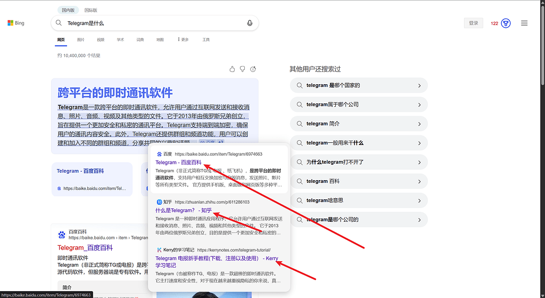Switch to the 图片 tab

tap(81, 39)
